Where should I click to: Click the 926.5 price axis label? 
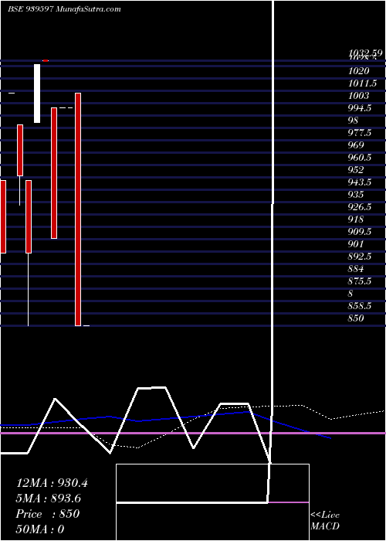pyautogui.click(x=360, y=207)
